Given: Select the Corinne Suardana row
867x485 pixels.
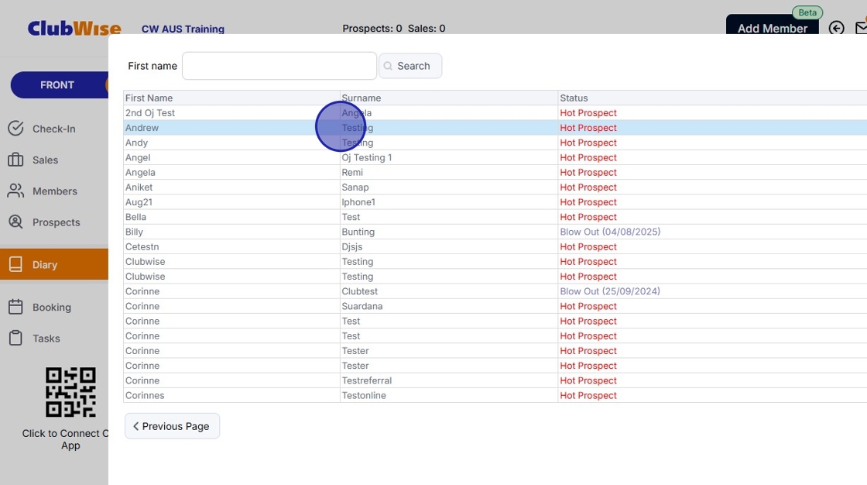Looking at the screenshot, I should (x=495, y=307).
